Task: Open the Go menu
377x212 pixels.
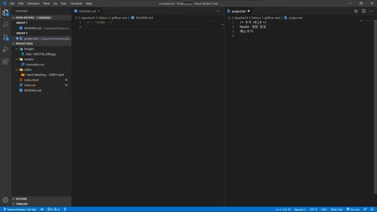Action: tap(55, 4)
